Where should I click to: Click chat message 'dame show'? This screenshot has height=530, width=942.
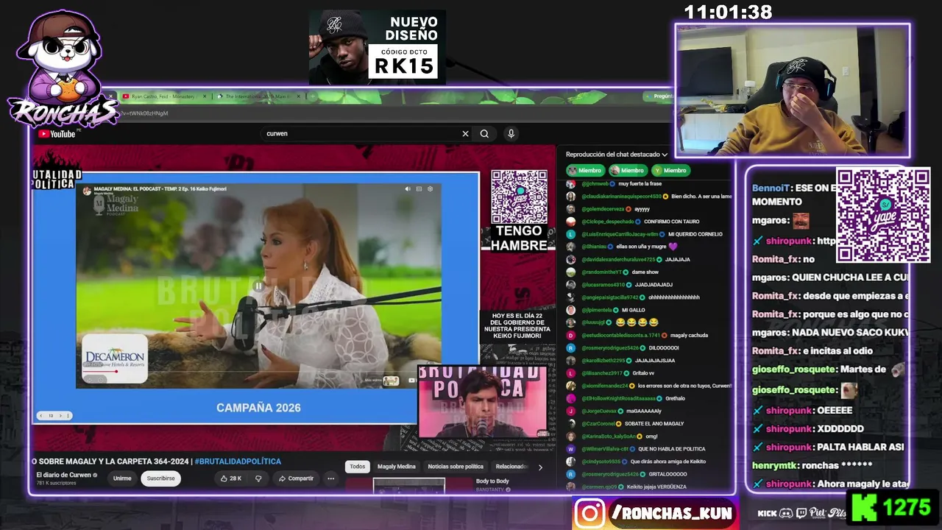click(644, 272)
